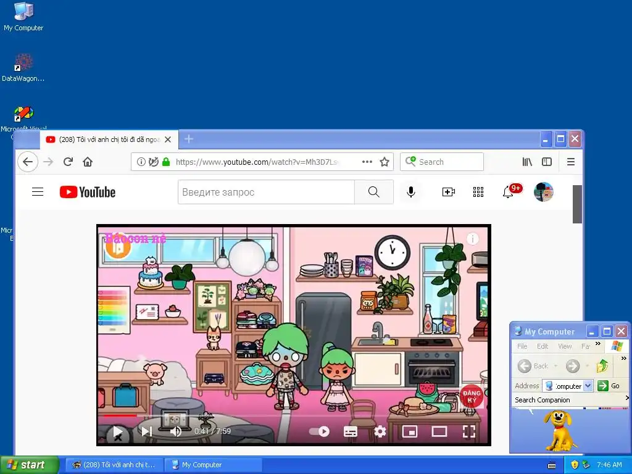Go to browser home page

click(x=88, y=162)
